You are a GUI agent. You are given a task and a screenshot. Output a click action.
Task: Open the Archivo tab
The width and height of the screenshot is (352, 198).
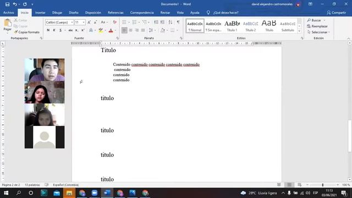coord(9,13)
